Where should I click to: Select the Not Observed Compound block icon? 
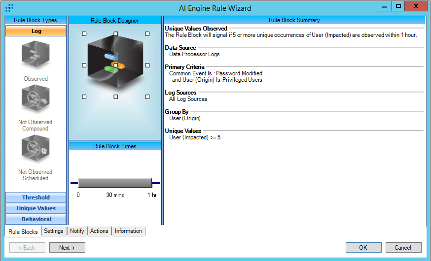(36, 100)
